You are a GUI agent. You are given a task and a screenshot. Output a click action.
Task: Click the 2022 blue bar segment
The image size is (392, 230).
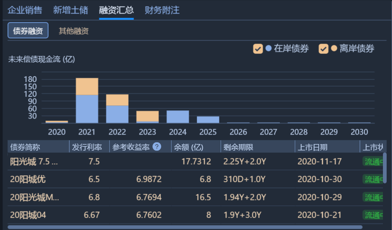coord(117,114)
